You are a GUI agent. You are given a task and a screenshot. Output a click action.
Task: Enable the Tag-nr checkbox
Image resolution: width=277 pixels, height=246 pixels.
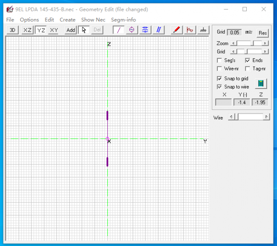[248, 69]
